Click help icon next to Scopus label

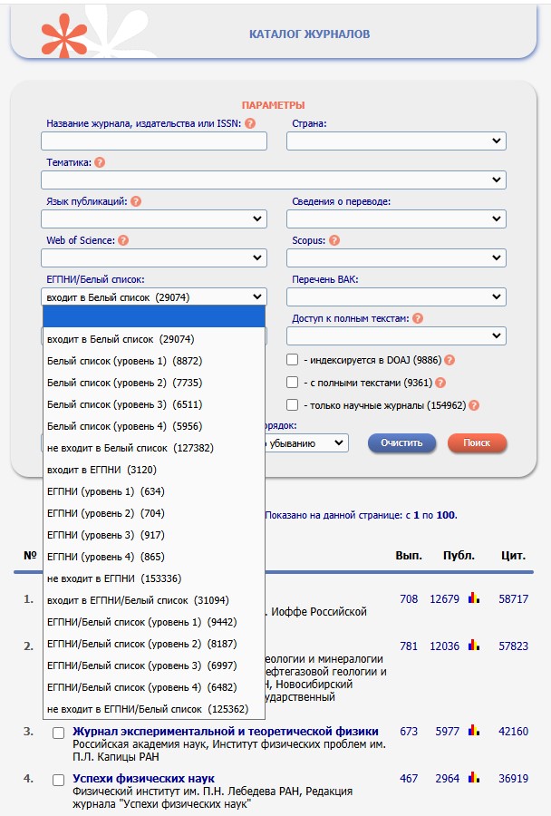pyautogui.click(x=334, y=240)
